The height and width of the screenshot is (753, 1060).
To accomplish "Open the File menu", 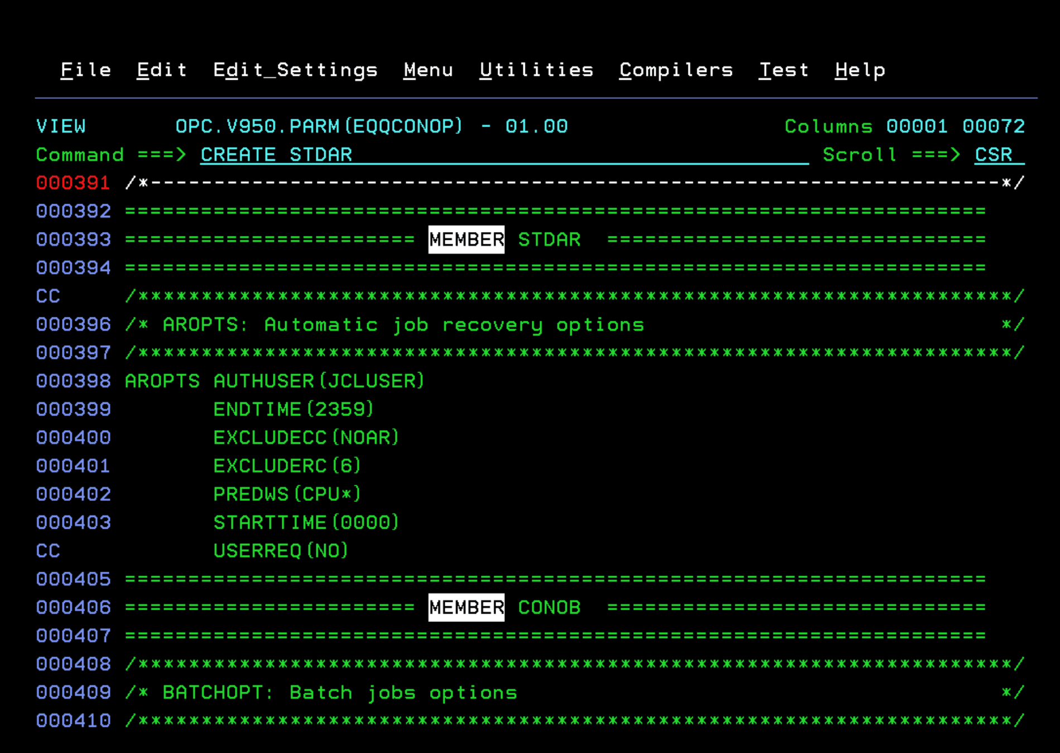I will tap(85, 69).
